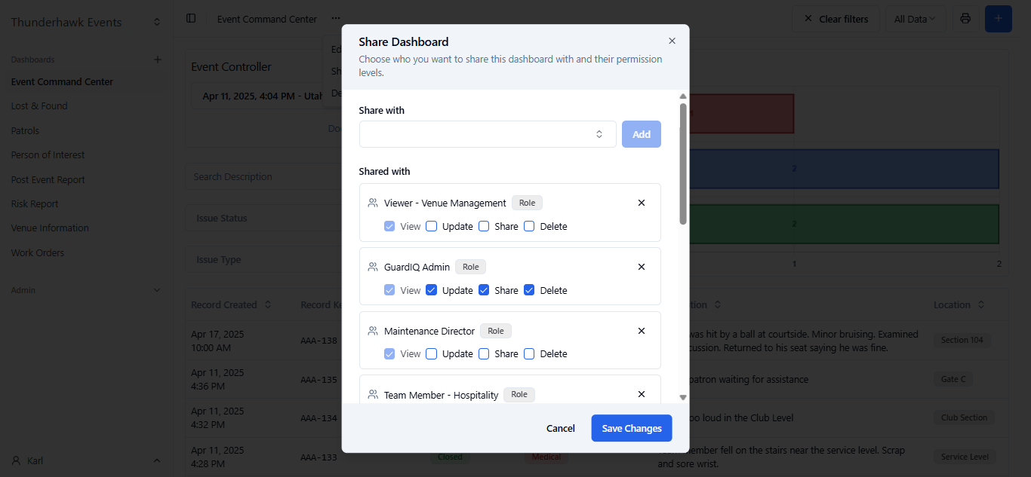Click the blue plus button top right
Viewport: 1031px width, 477px height.
click(x=998, y=19)
